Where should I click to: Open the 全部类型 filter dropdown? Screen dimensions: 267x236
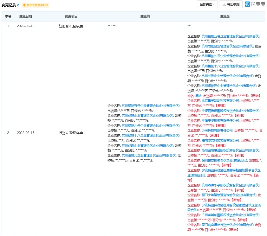207,4
